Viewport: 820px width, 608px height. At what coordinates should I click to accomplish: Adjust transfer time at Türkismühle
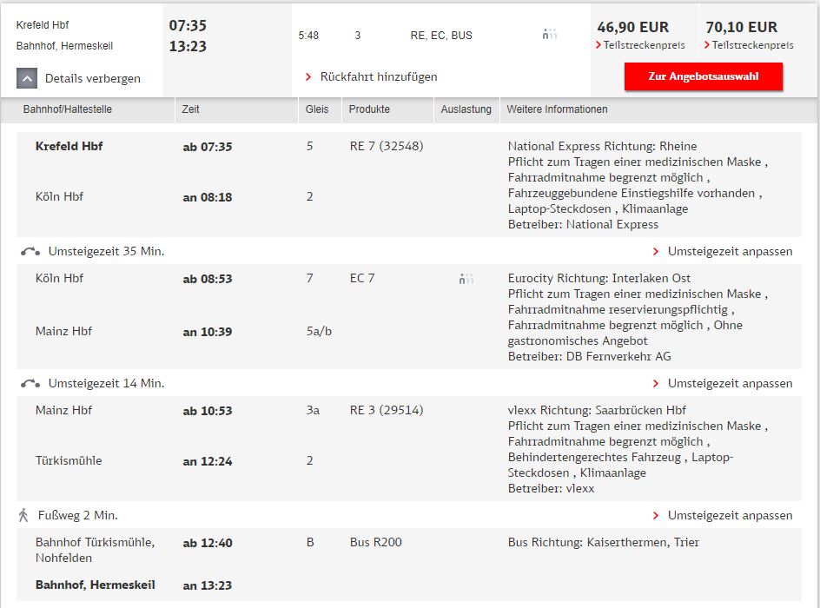pyautogui.click(x=730, y=515)
